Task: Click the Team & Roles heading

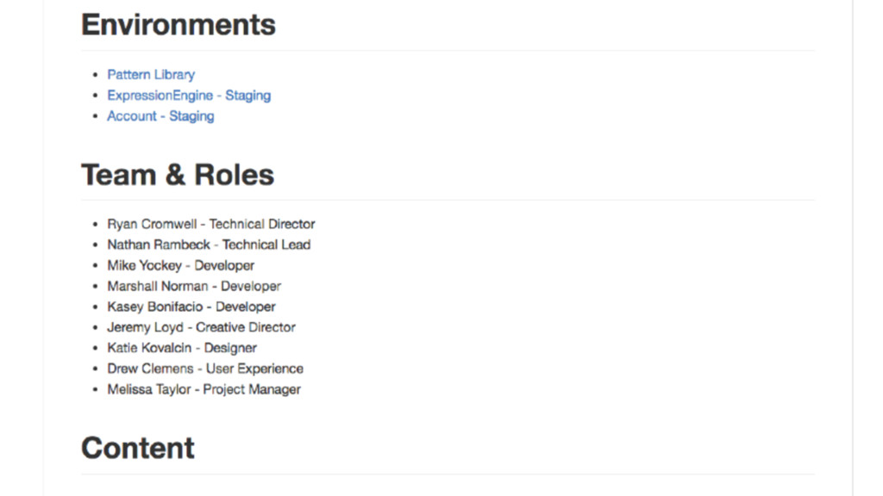Action: (x=178, y=175)
